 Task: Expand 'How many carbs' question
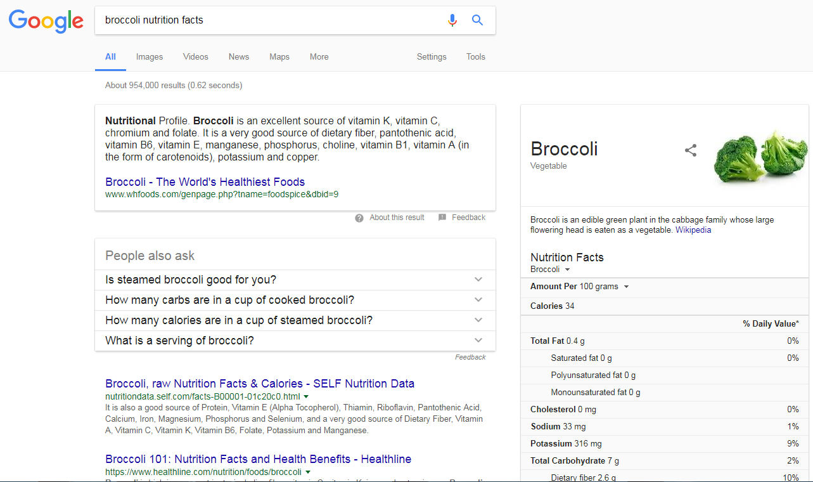(x=478, y=300)
